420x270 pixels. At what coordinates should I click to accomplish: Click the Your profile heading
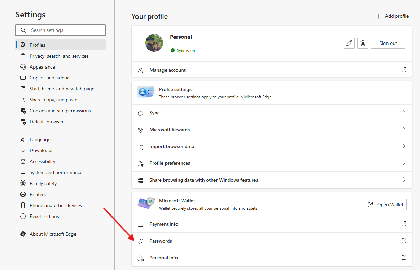[x=150, y=16]
